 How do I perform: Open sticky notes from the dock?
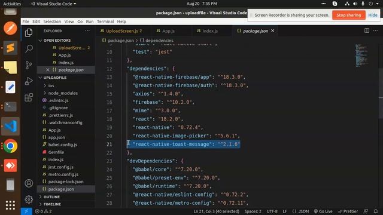10,67
